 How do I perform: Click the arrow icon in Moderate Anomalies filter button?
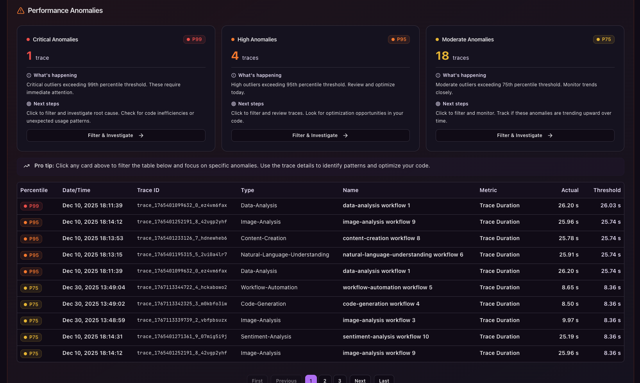tap(550, 135)
